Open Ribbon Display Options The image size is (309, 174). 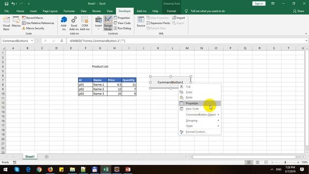(273, 3)
